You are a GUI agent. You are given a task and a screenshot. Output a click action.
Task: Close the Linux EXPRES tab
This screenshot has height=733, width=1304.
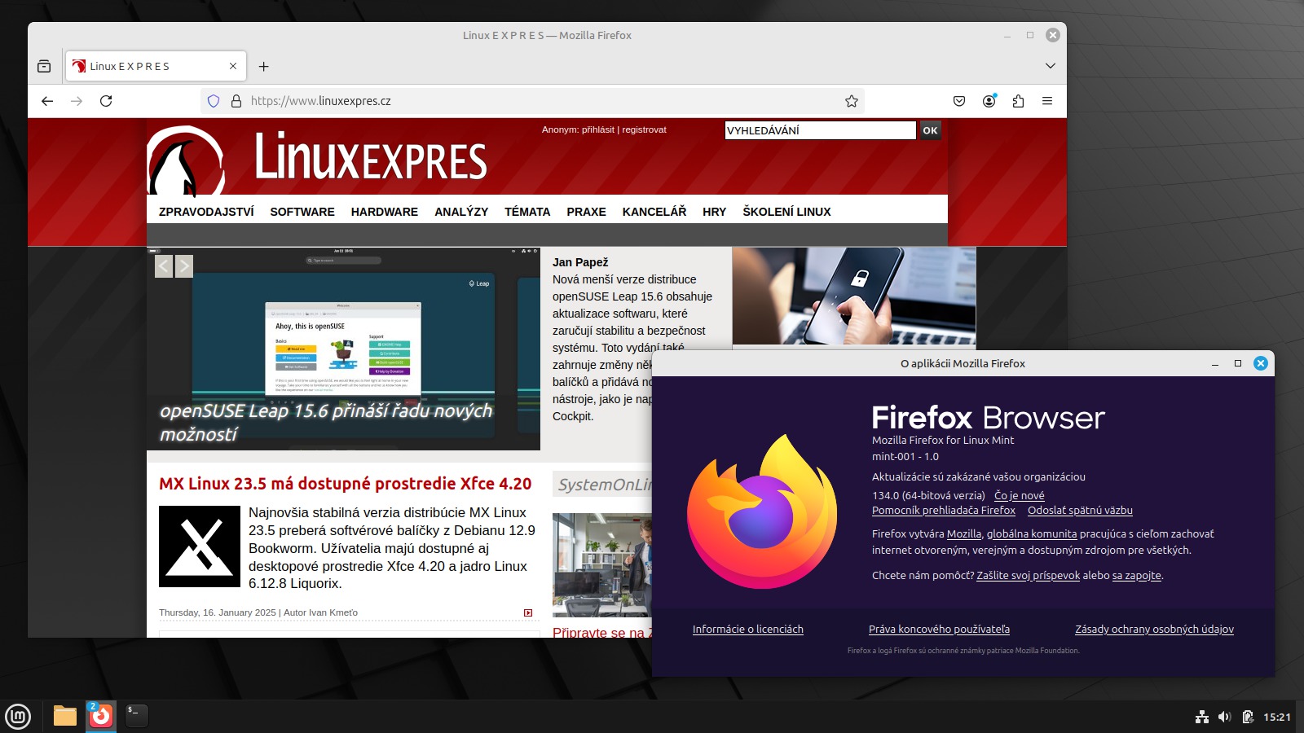click(x=233, y=66)
